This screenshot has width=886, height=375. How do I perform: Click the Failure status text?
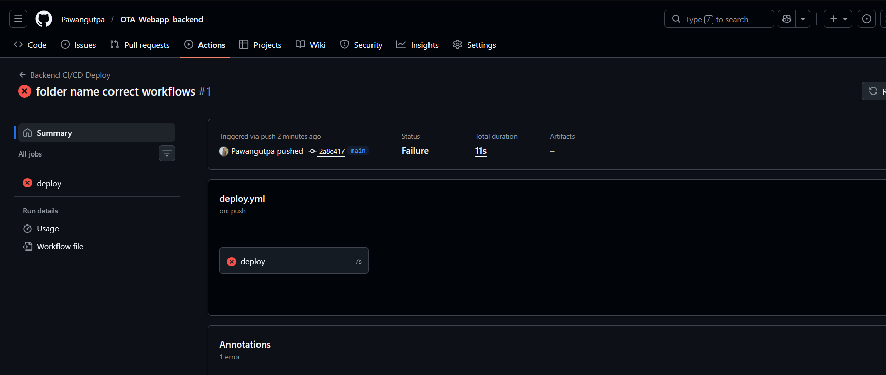(415, 151)
